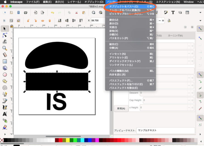Open Text and Font dialog icon

click(x=173, y=13)
